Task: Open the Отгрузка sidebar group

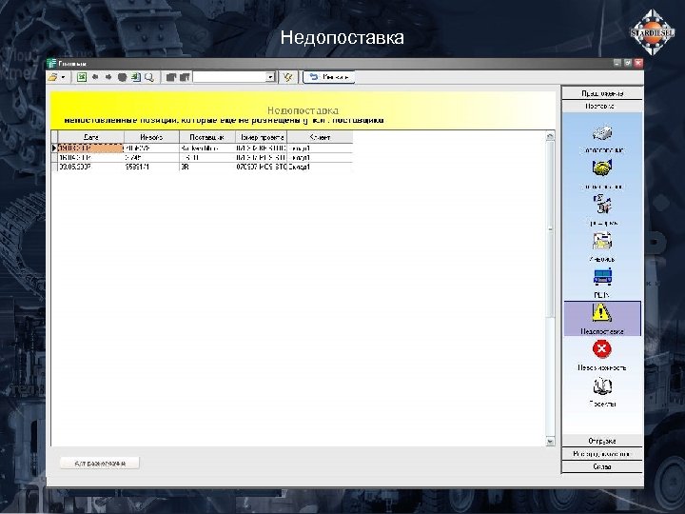Action: click(x=602, y=441)
